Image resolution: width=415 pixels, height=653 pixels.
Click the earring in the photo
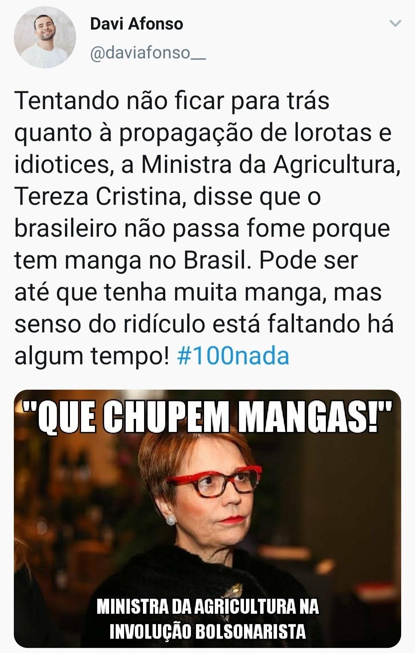tap(171, 520)
